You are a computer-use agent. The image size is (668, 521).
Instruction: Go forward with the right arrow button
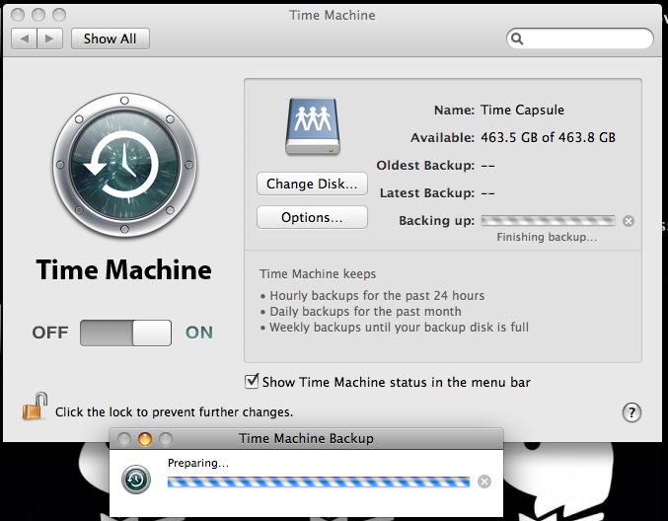pyautogui.click(x=50, y=38)
